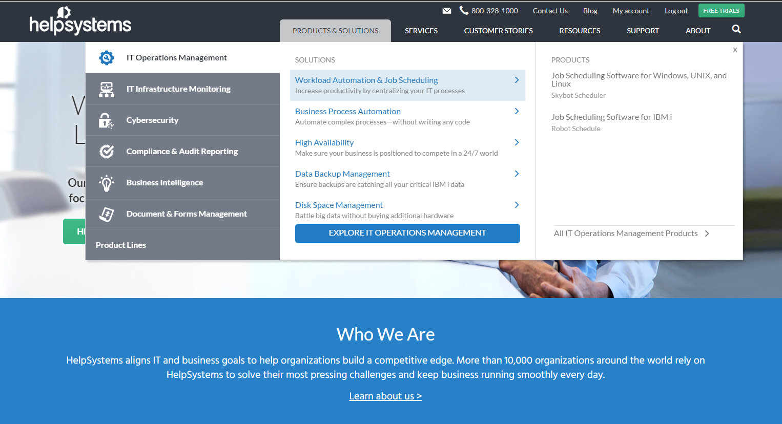Select IT Operations Management category
The width and height of the screenshot is (782, 424).
(182, 57)
